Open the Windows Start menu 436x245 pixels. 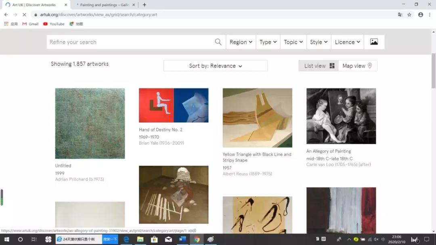coord(6,239)
